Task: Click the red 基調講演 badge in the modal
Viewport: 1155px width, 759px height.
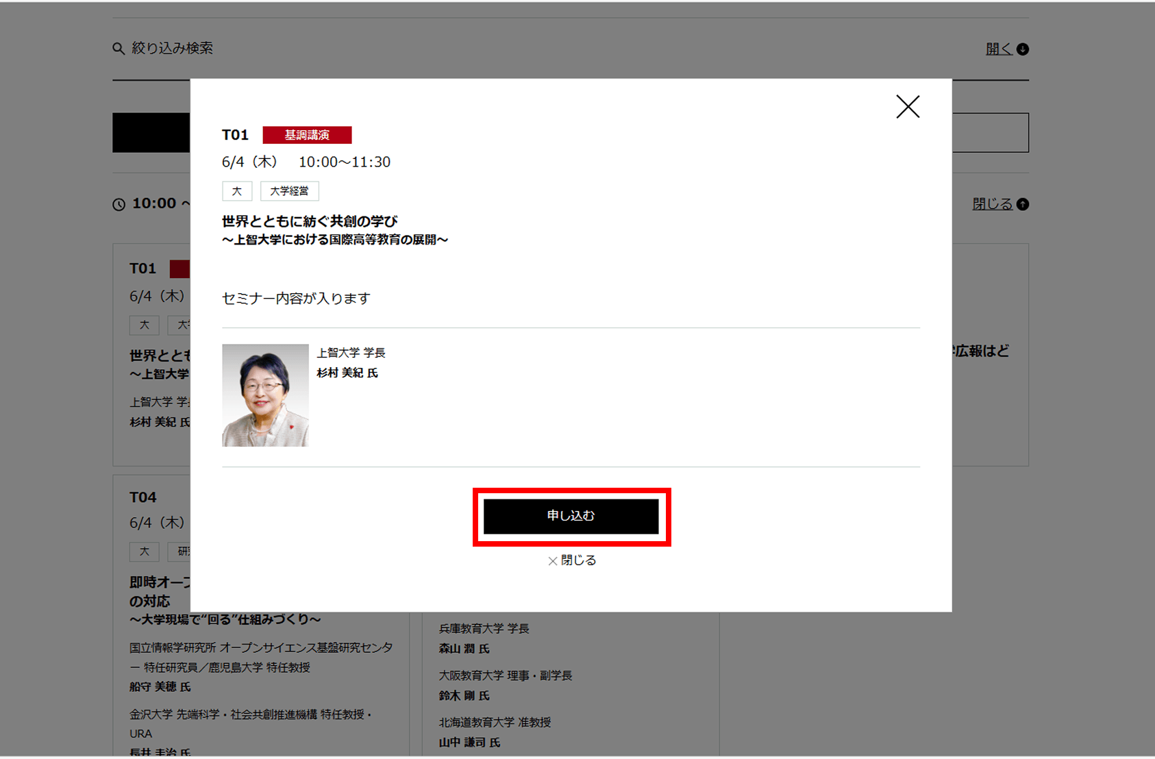Action: [x=307, y=135]
